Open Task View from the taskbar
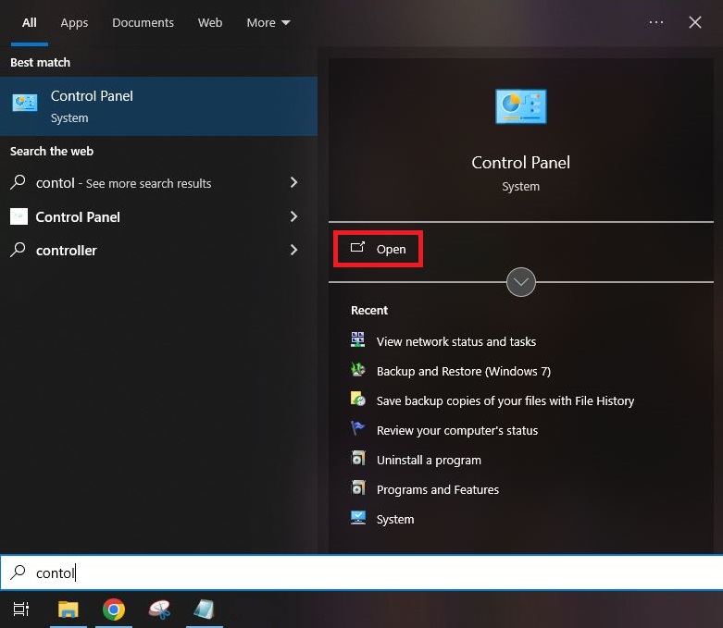Image resolution: width=723 pixels, height=628 pixels. 20,610
